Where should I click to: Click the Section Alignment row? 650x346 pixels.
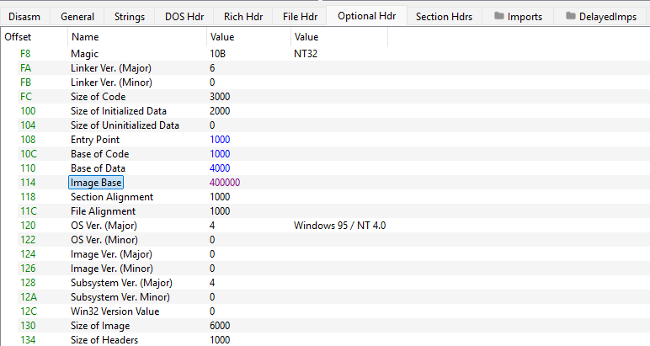111,196
